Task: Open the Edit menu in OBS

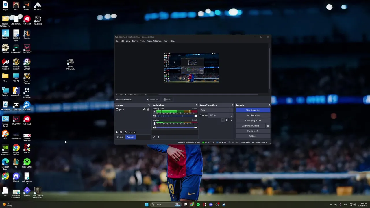Action: point(122,41)
